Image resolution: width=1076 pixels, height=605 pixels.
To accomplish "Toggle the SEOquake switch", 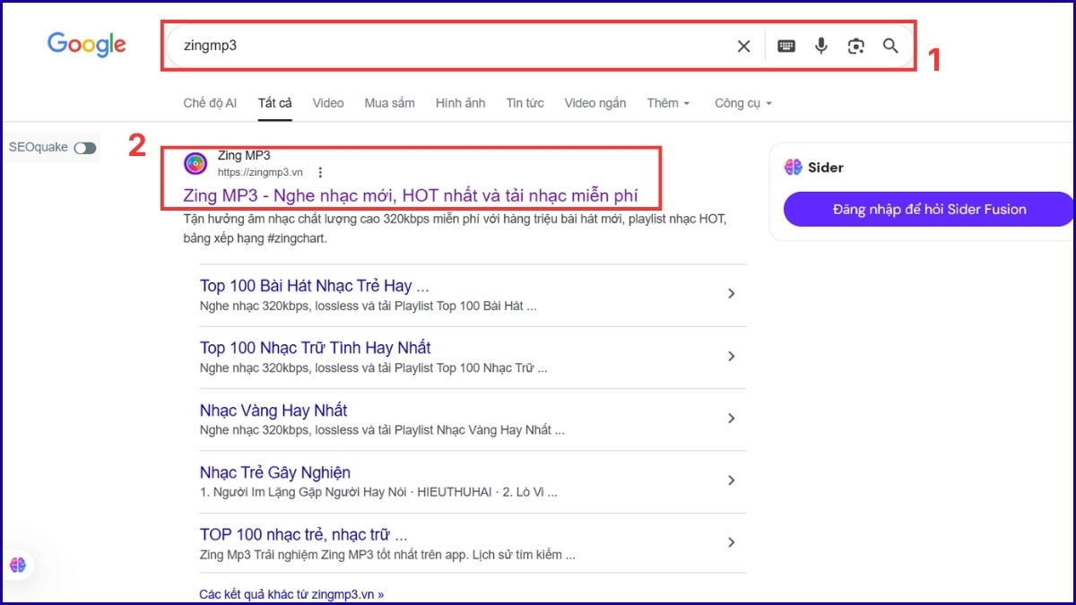I will (85, 148).
